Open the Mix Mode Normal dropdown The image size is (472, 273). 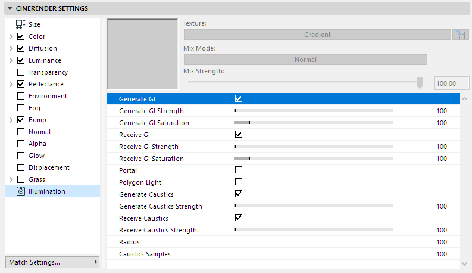[305, 60]
